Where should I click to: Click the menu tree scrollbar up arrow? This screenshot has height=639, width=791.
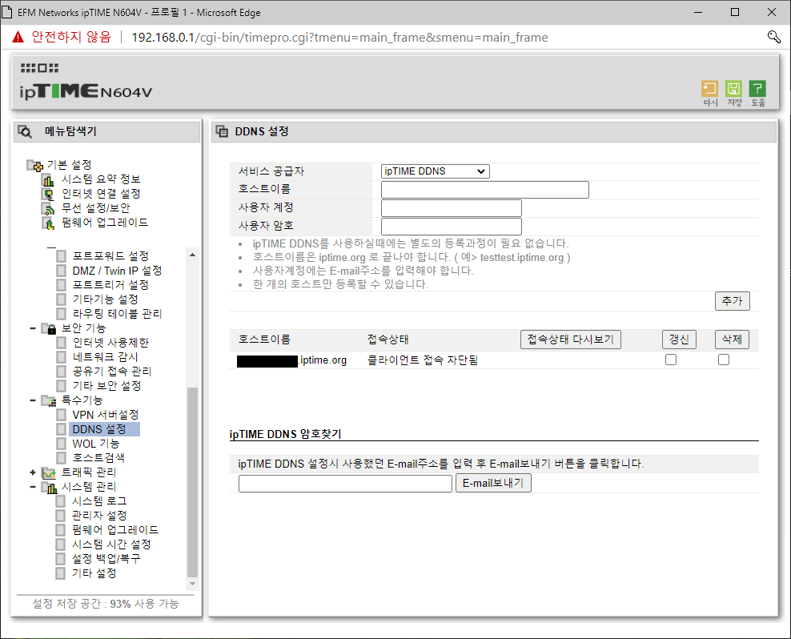point(192,255)
